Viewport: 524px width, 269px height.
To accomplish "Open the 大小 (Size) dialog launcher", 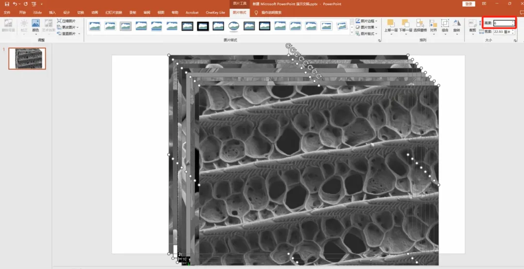I will [x=515, y=40].
